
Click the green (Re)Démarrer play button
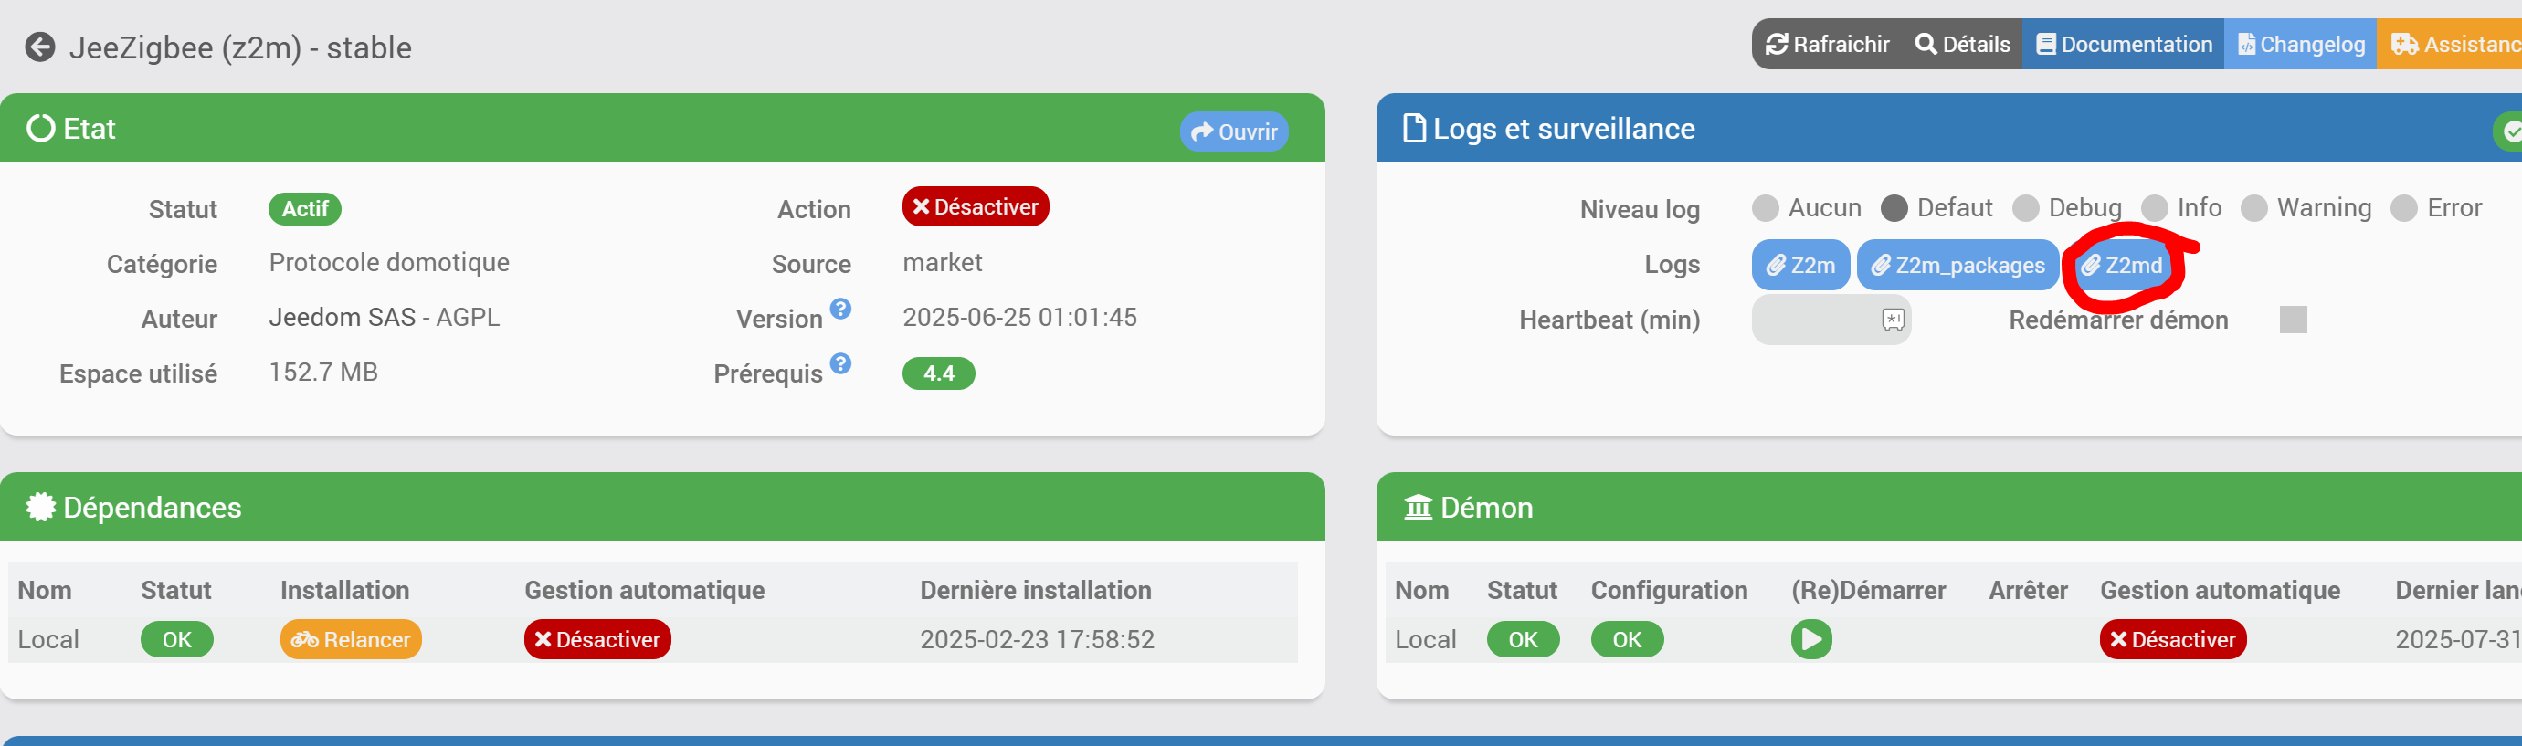(x=1811, y=639)
